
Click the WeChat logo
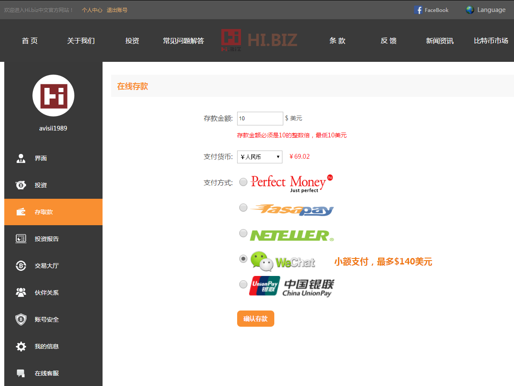point(283,261)
